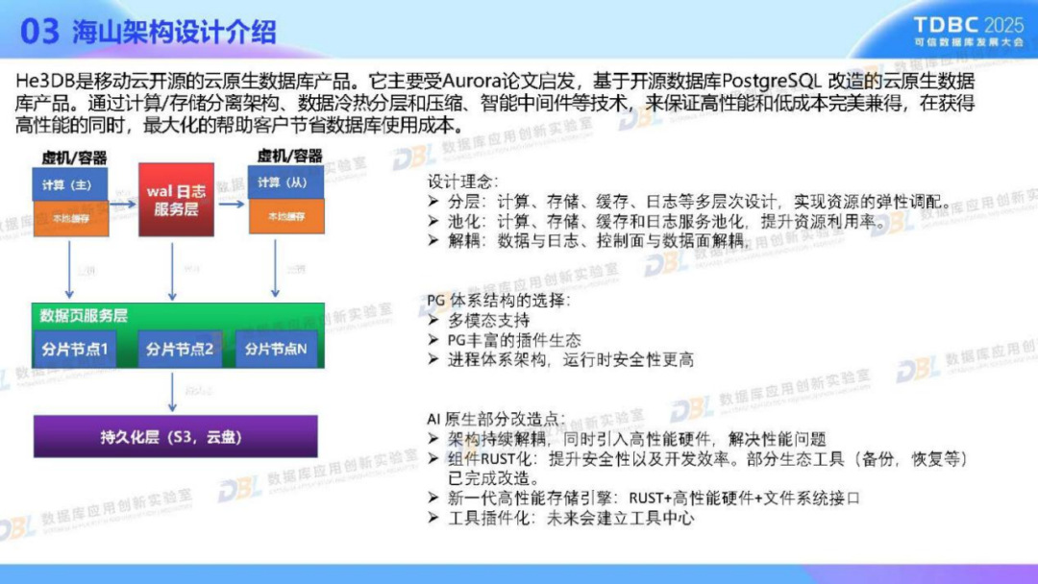Click the TDBC 2025 conference logo
Viewport: 1038px width, 584px height.
tap(968, 31)
